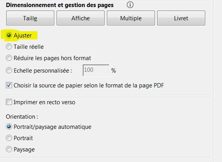Viewport: 222px width, 162px height.
Task: Open the page sizing info icon
Action: tap(130, 5)
